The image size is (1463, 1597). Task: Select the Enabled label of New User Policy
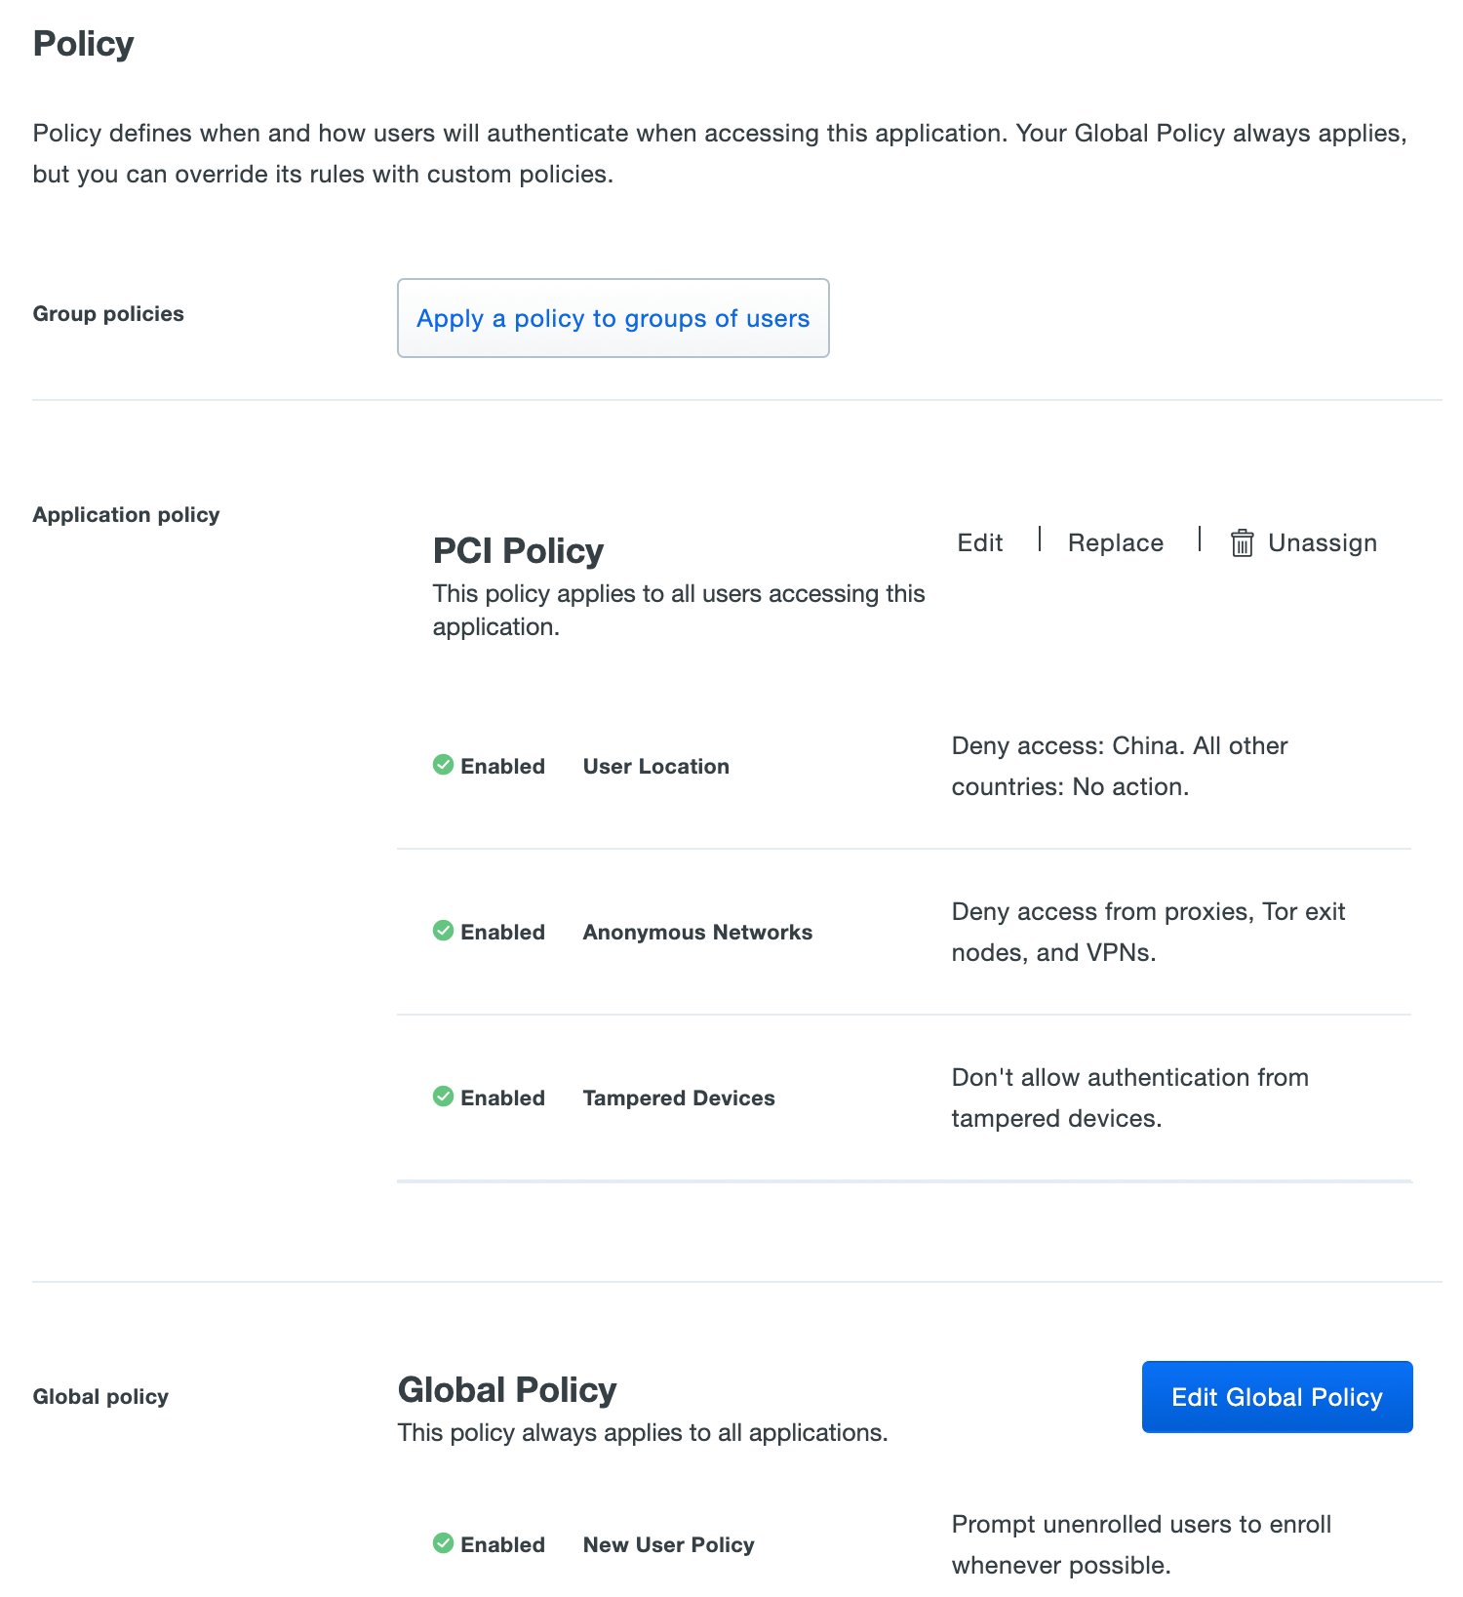pyautogui.click(x=502, y=1544)
